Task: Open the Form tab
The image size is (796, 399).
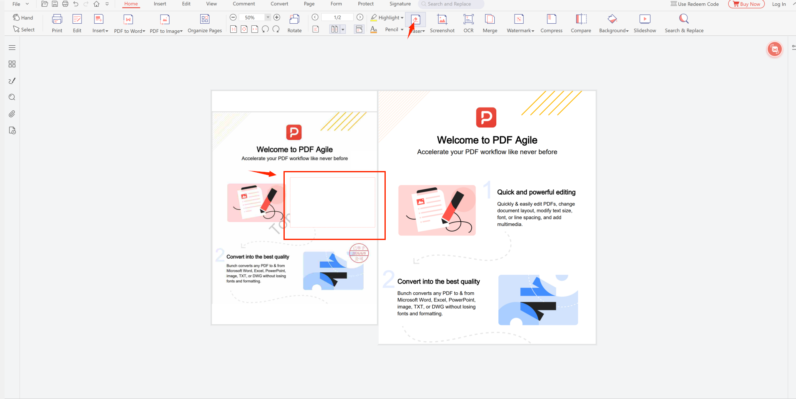Action: [336, 4]
